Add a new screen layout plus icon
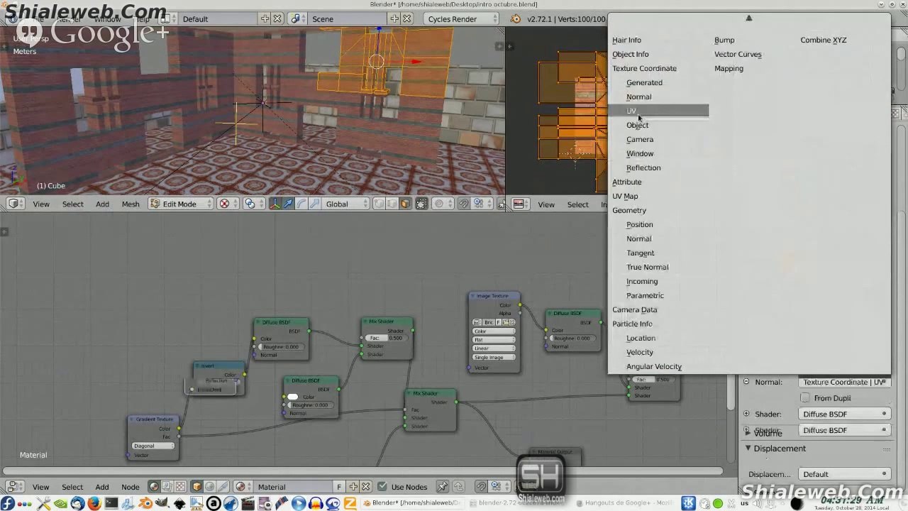The height and width of the screenshot is (511, 908). 265,19
